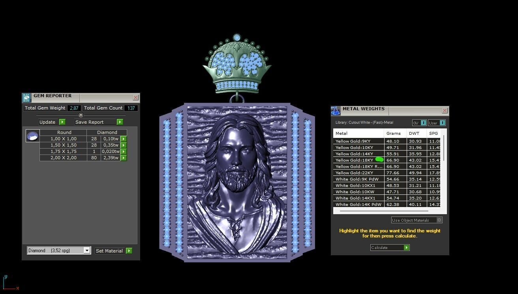The height and width of the screenshot is (294, 518).
Task: Click the Diamond column header in Gem Reporter
Action: [x=107, y=132]
